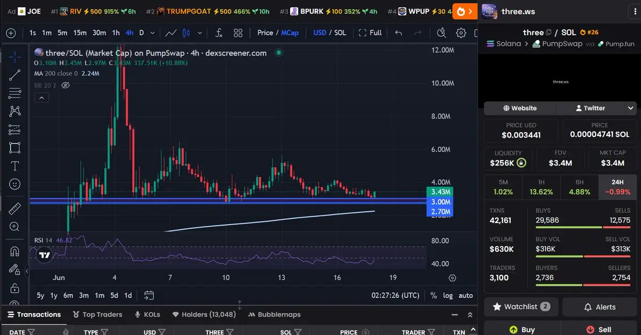
Task: Select the ruler measure tool
Action: pos(14,209)
